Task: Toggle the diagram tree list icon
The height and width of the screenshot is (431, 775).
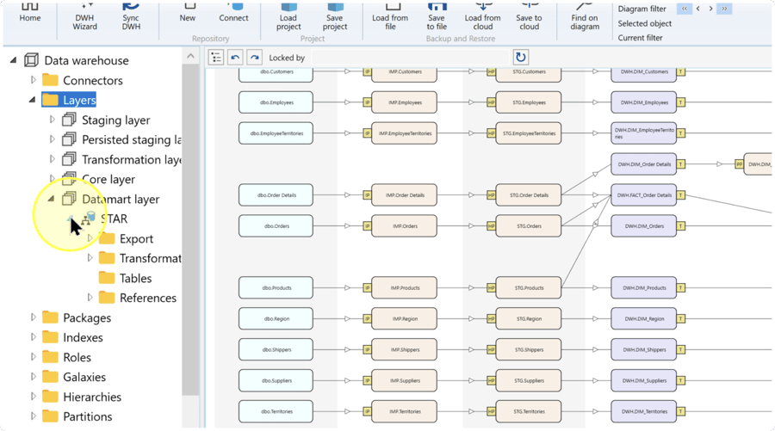Action: [x=216, y=58]
